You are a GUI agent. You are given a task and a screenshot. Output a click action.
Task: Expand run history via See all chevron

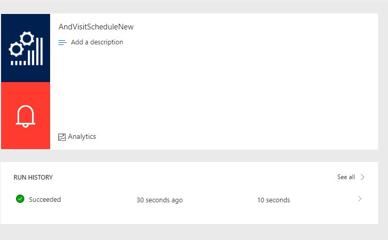363,177
